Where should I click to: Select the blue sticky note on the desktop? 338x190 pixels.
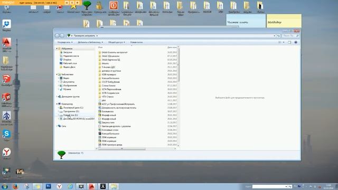pos(246,21)
